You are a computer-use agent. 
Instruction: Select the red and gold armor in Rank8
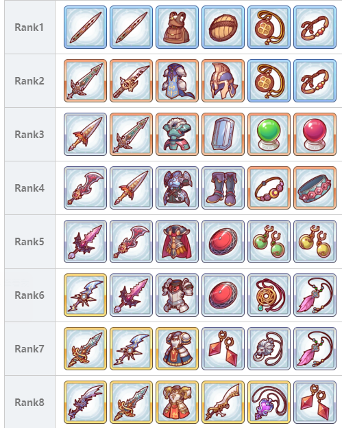177,403
